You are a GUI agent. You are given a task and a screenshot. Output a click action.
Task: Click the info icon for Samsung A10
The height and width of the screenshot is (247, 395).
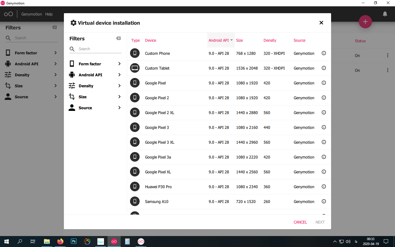324,201
